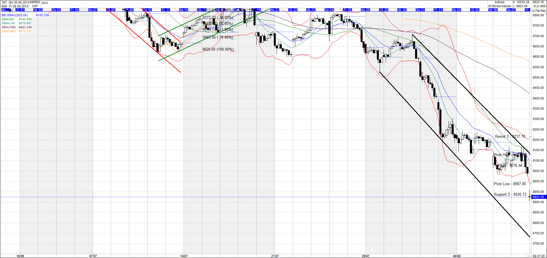Click the 60M interval cell
Viewport: 547px width, 258px height.
click(4, 6)
